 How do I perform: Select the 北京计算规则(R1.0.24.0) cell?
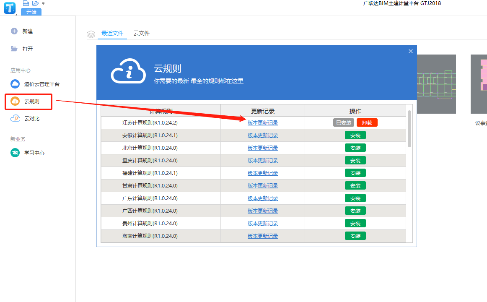[161, 148]
